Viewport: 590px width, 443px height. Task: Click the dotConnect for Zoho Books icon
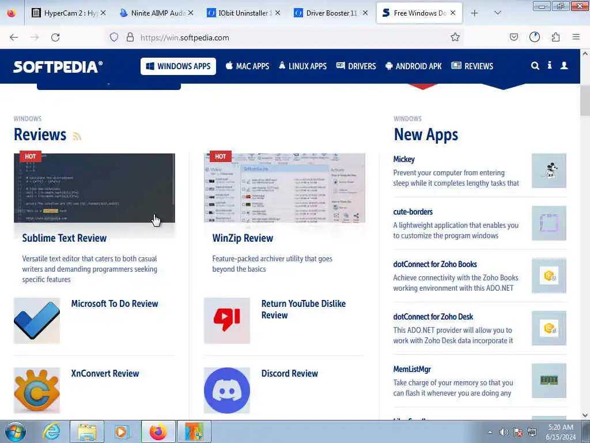click(549, 276)
